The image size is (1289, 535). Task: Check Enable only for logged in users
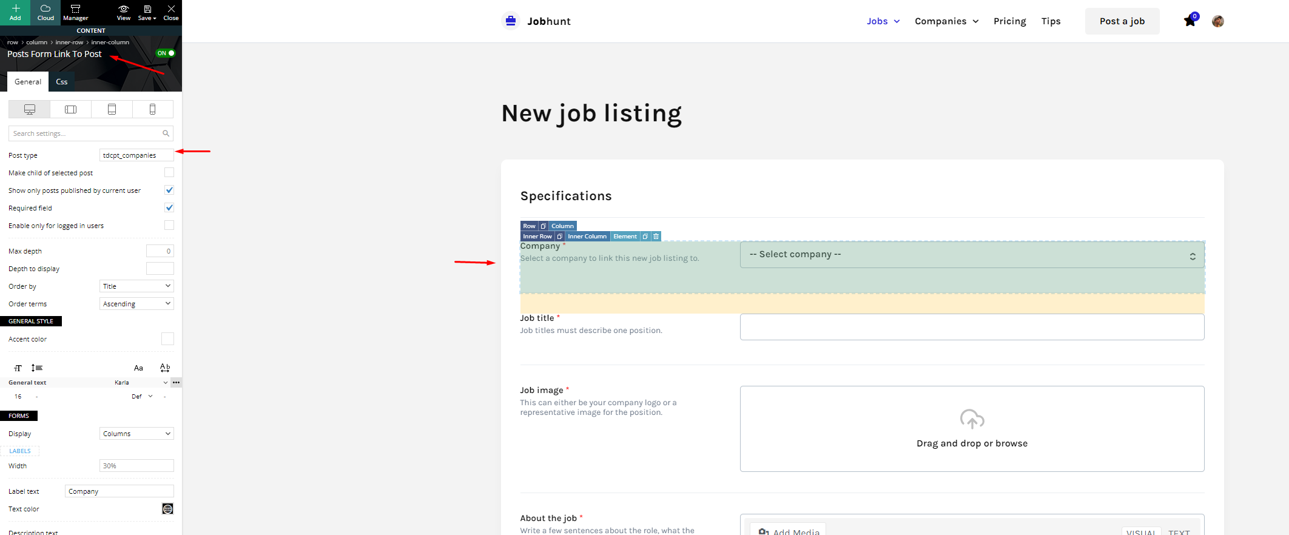169,226
